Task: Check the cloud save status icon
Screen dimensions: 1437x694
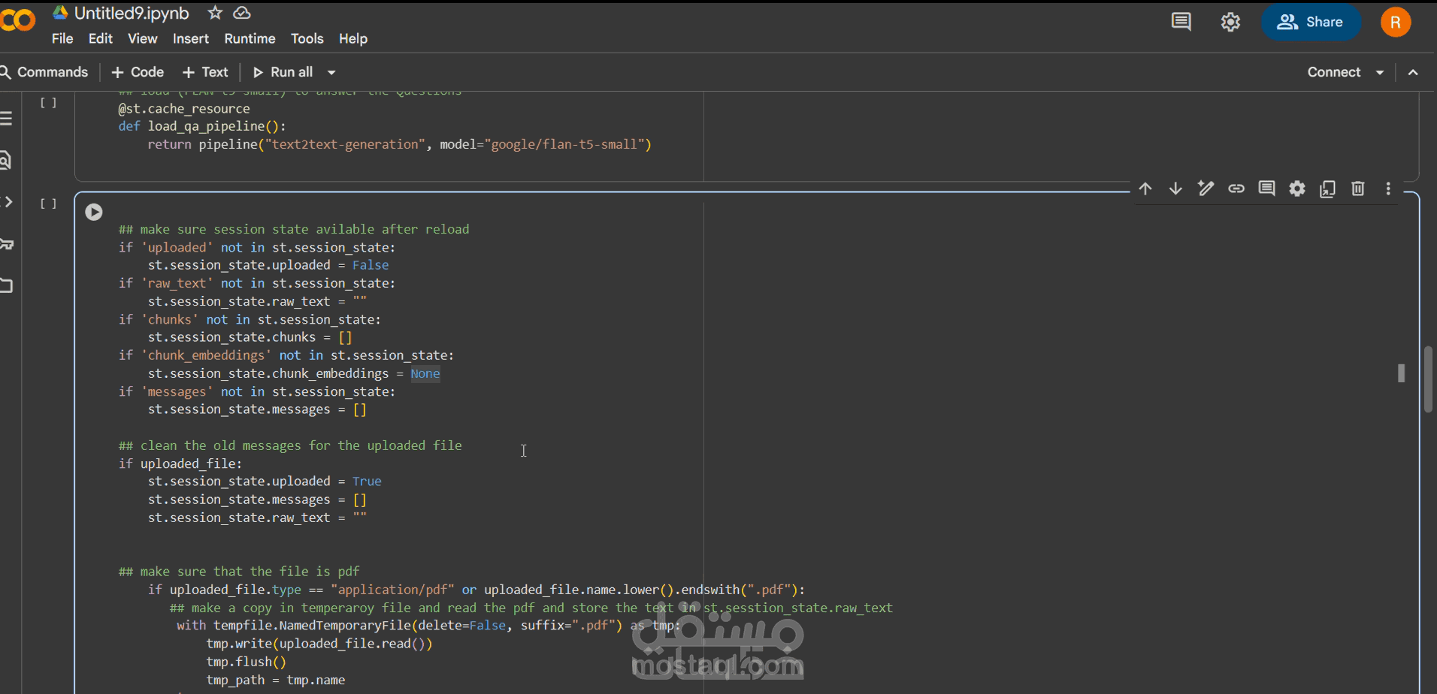Action: click(242, 13)
